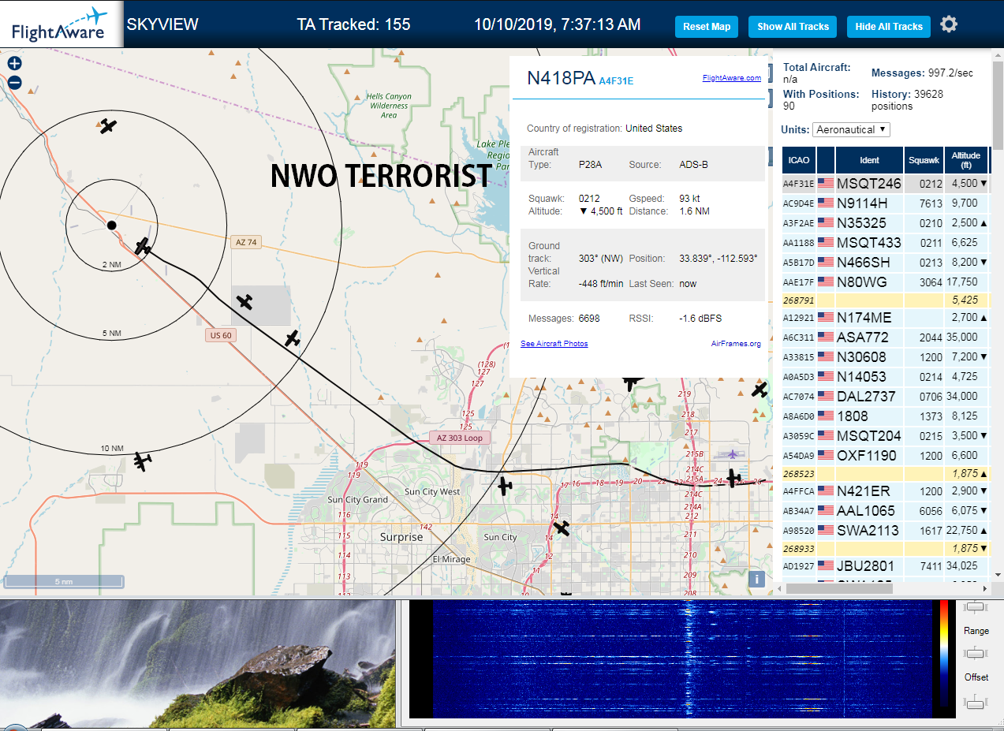
Task: Select the 268933 row
Action: tap(885, 548)
